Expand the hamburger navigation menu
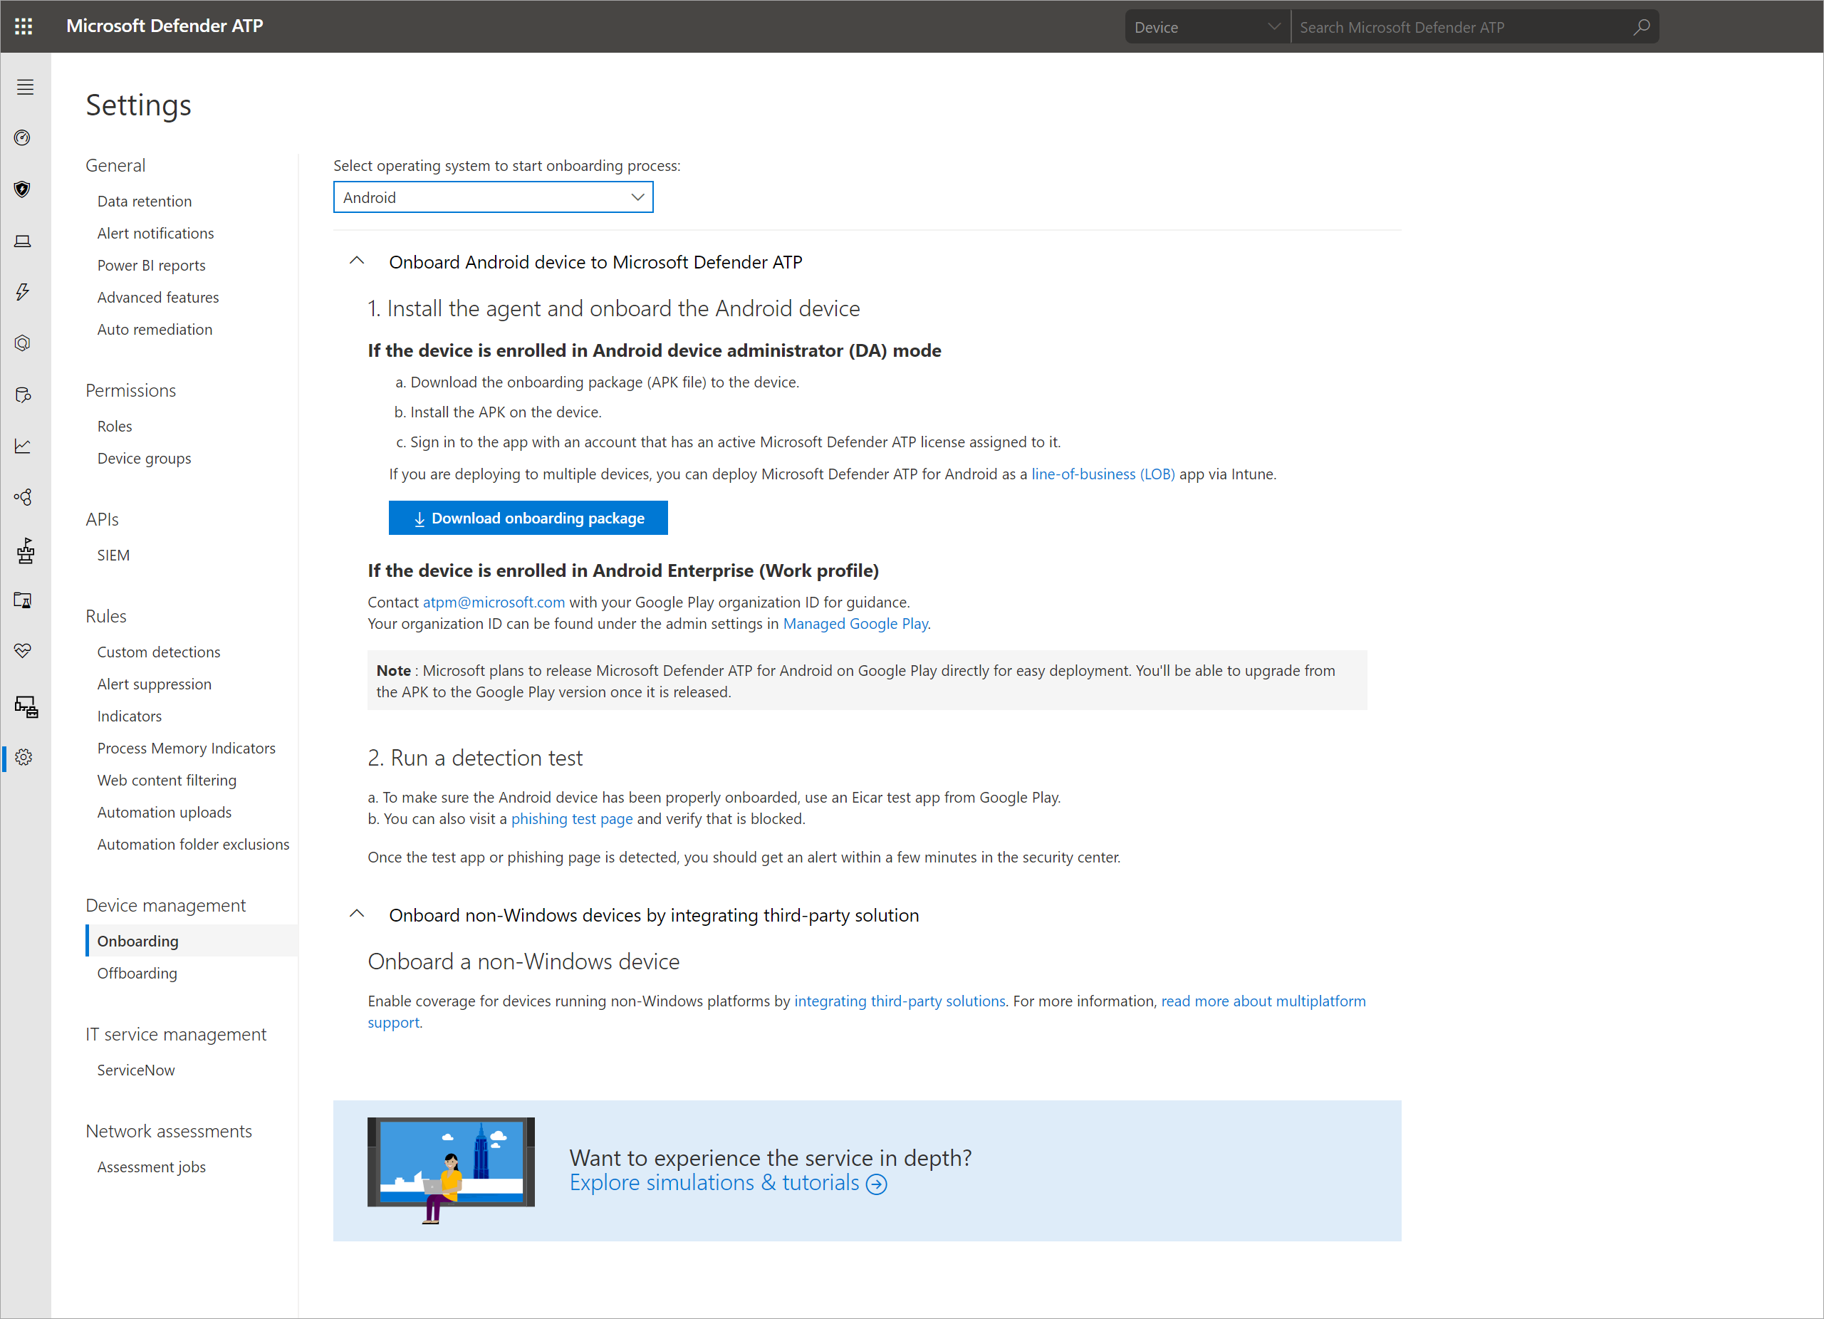The width and height of the screenshot is (1824, 1319). click(25, 87)
